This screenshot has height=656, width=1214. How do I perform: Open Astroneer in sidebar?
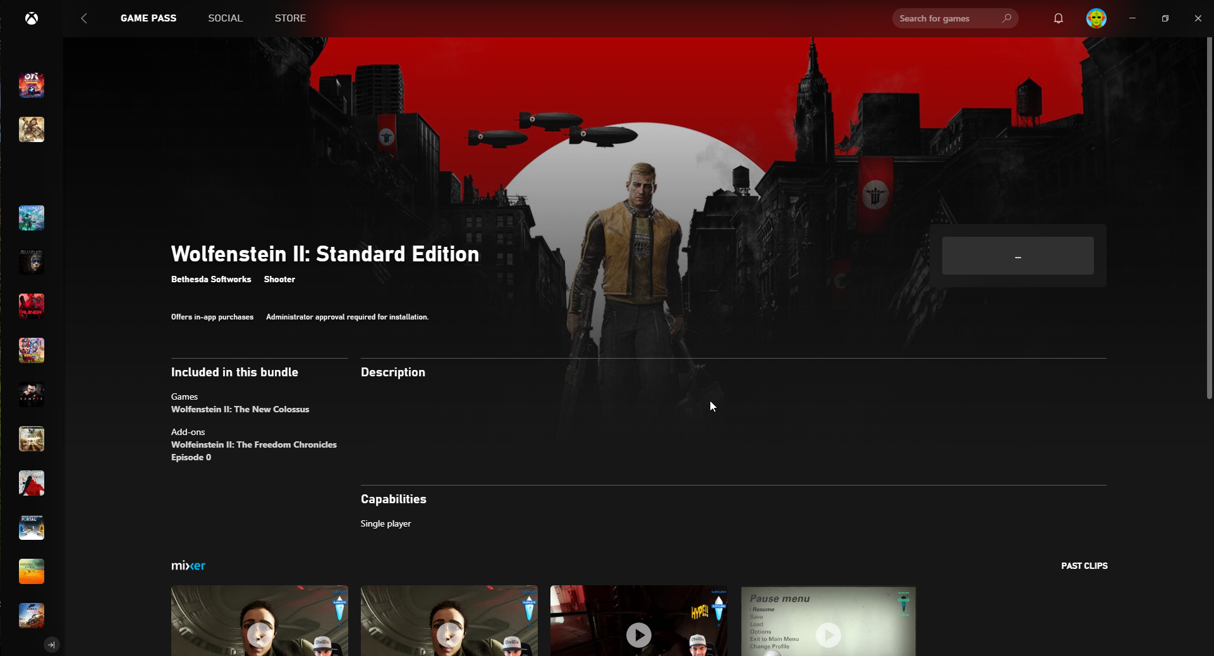32,218
